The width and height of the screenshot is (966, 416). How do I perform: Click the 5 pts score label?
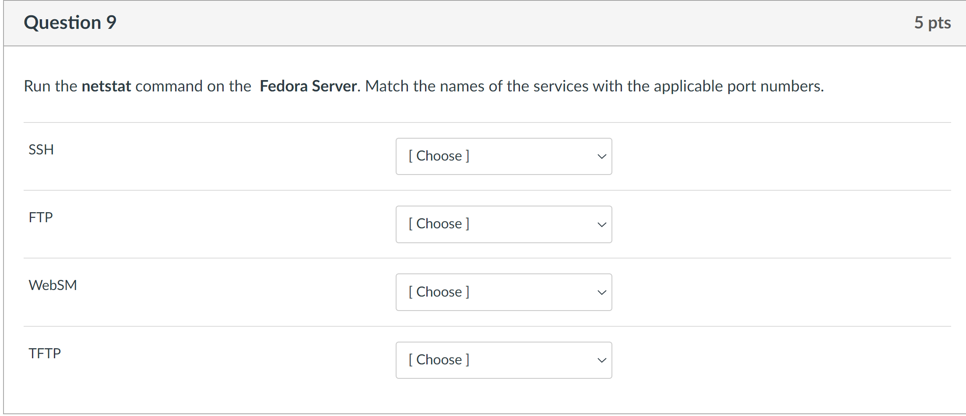[932, 23]
